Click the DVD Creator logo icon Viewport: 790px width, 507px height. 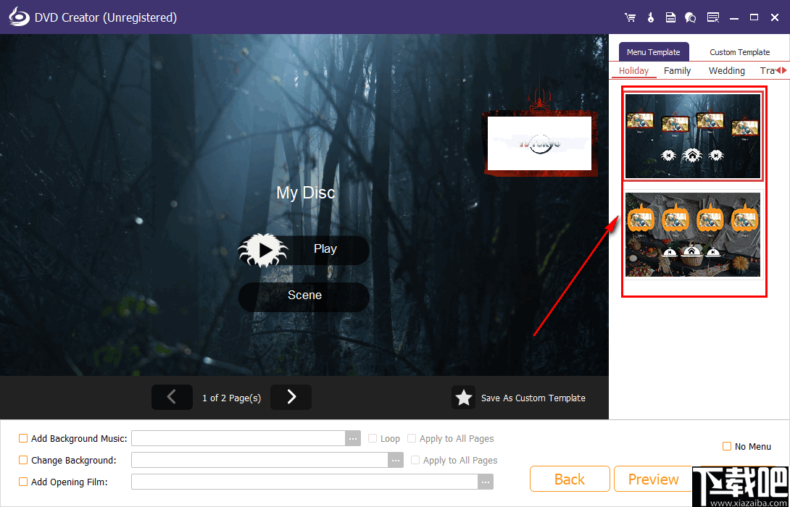coord(18,16)
